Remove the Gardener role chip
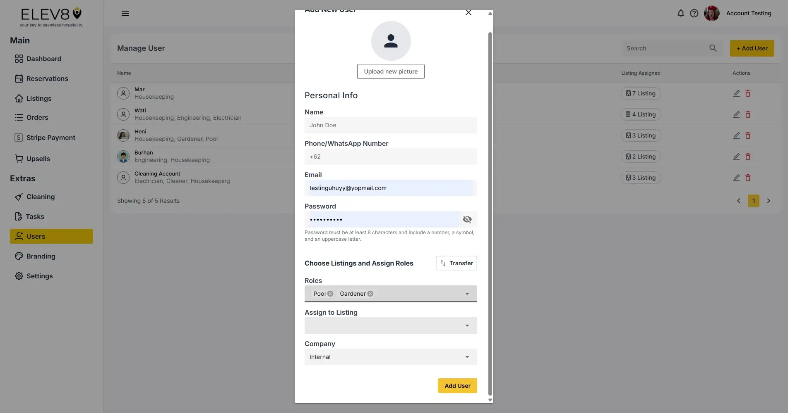Image resolution: width=788 pixels, height=413 pixels. pyautogui.click(x=370, y=294)
